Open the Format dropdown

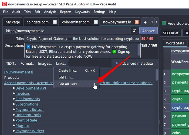27,64
